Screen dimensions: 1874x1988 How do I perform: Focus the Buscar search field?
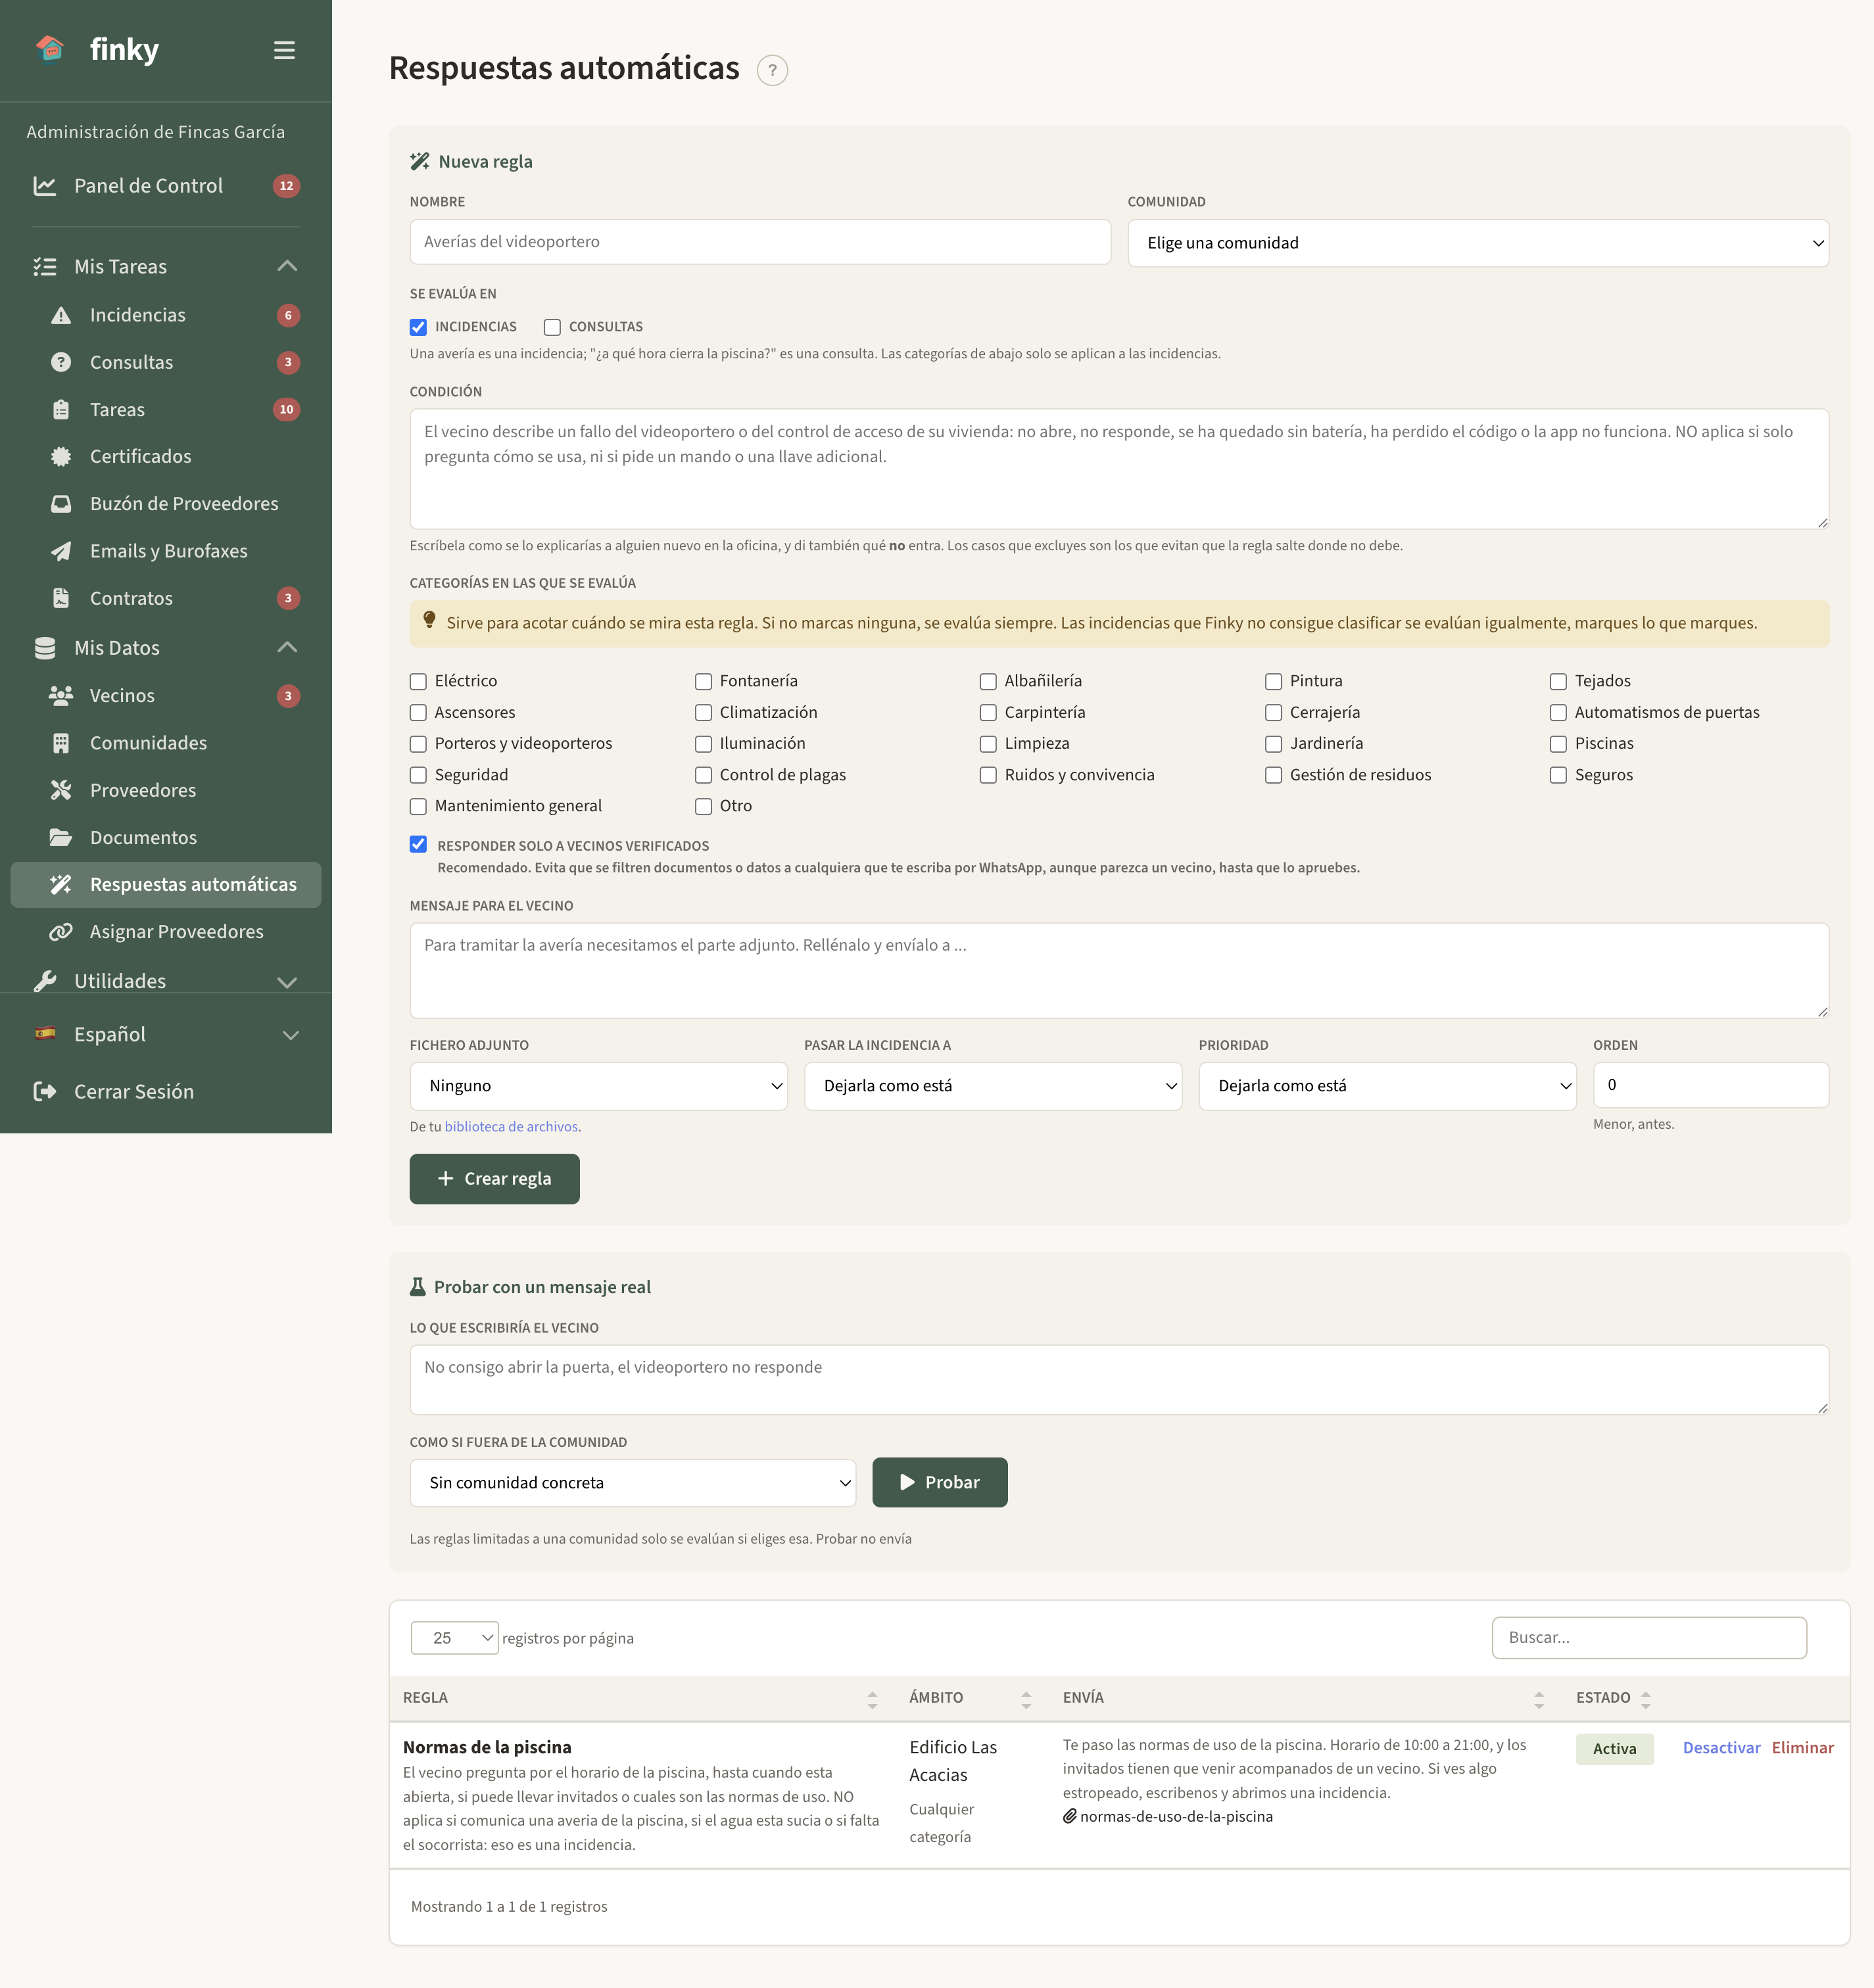pyautogui.click(x=1649, y=1638)
